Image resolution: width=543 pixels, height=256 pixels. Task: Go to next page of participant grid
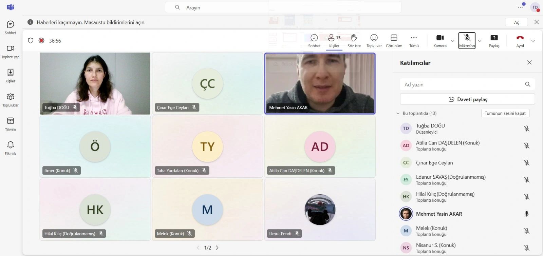click(x=217, y=248)
